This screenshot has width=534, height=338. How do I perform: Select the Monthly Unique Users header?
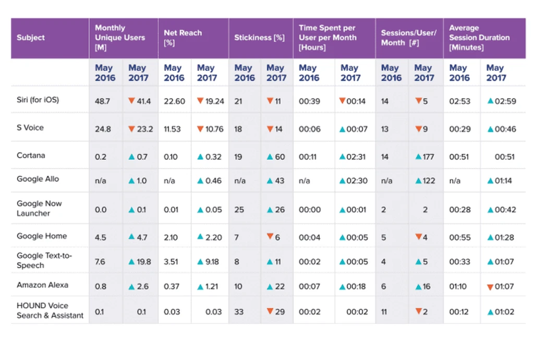[x=124, y=38]
